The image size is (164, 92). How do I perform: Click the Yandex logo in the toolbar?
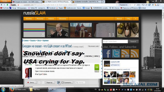pos(13,5)
